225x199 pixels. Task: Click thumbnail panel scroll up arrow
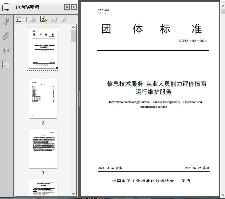click(x=73, y=27)
